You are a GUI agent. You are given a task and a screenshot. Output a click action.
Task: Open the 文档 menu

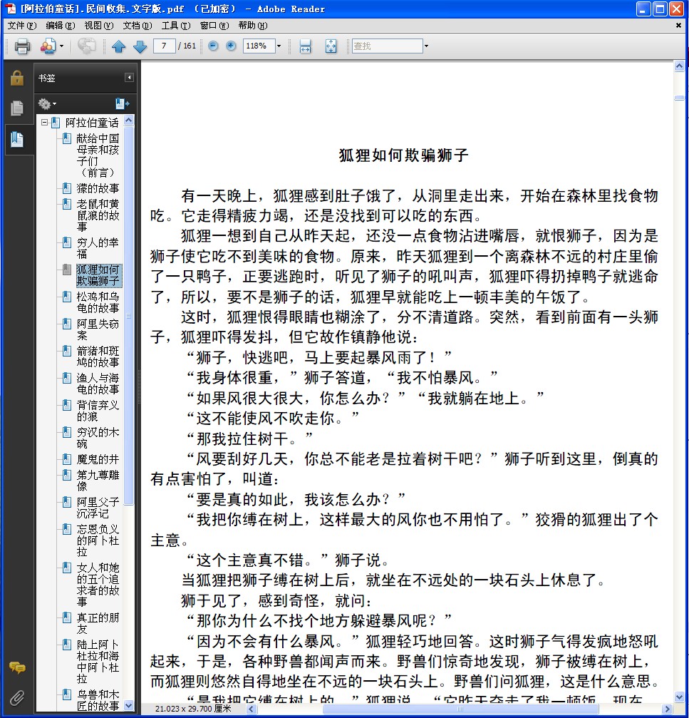(x=138, y=26)
